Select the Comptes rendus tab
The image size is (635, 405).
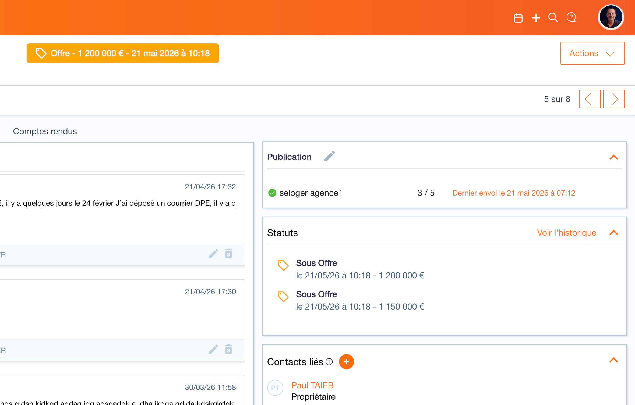45,131
